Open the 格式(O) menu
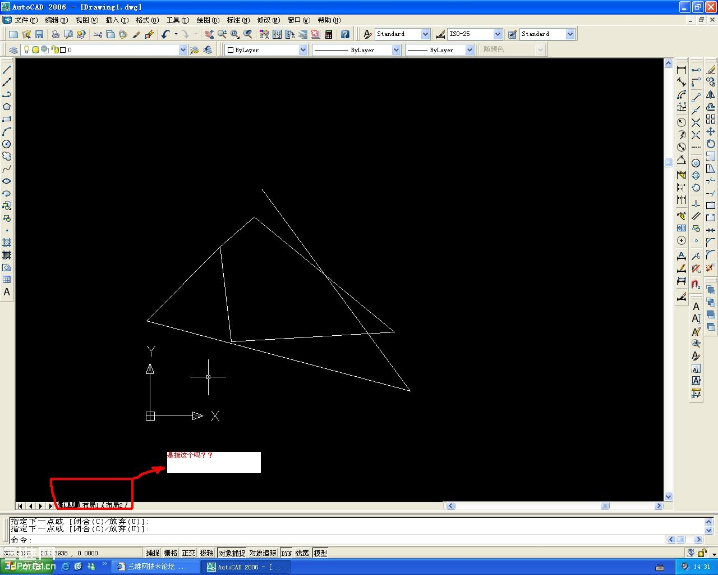The image size is (718, 575). click(x=147, y=20)
